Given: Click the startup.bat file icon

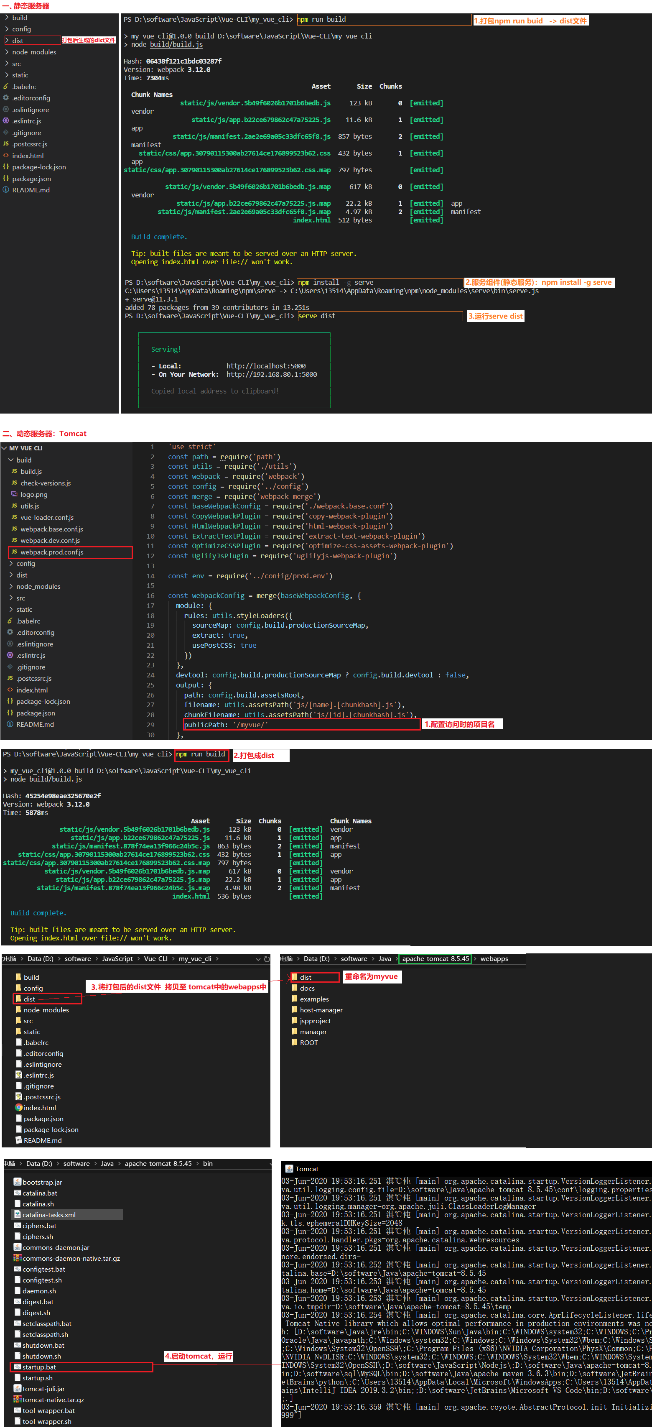Looking at the screenshot, I should tap(17, 1367).
